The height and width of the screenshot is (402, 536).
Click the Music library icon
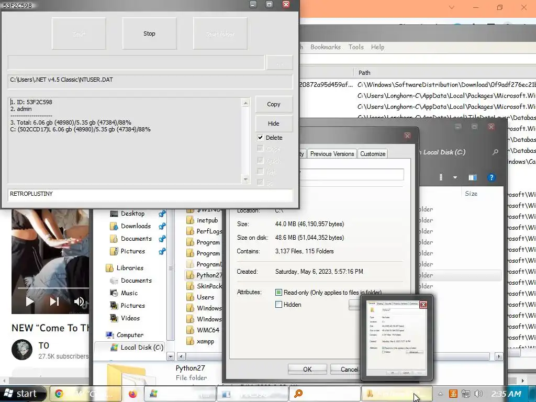114,293
